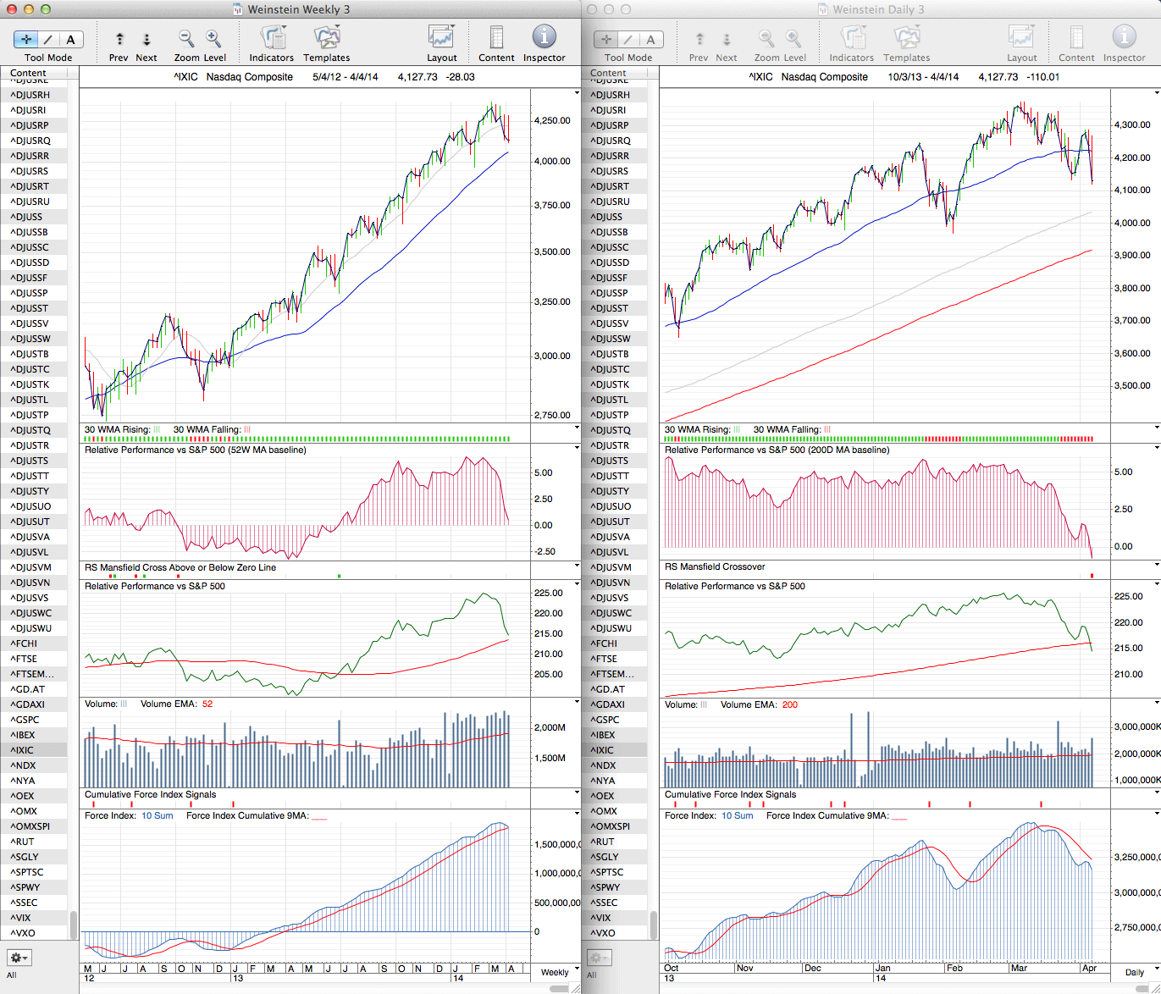Select the crosshair tool in Weekly window
The width and height of the screenshot is (1161, 994).
click(26, 40)
